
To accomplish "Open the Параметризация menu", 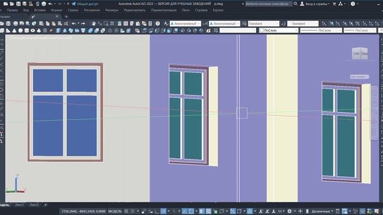I will [163, 10].
